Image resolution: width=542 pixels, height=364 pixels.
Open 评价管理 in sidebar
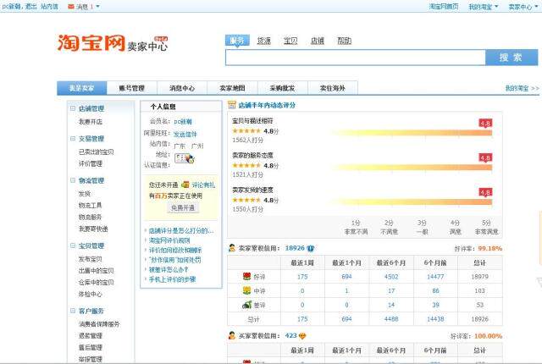pos(91,163)
